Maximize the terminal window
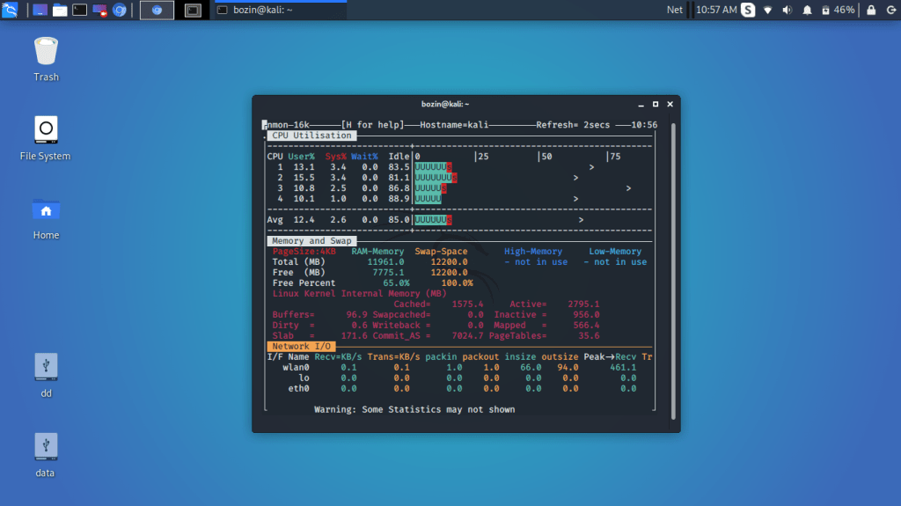Screen dimensions: 901x506 tap(656, 104)
